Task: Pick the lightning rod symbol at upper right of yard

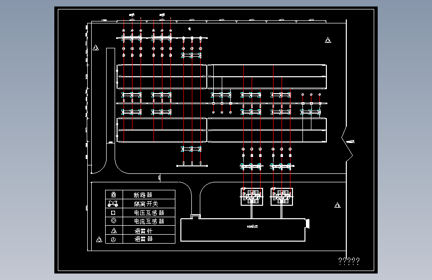Action: (328, 40)
